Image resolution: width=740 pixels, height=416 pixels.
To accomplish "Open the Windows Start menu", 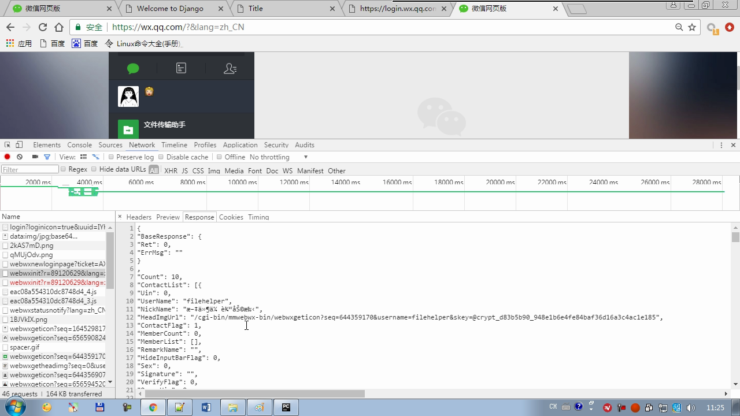I will 14,407.
